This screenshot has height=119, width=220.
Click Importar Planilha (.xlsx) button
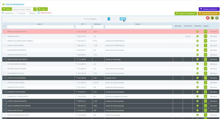click(208, 13)
